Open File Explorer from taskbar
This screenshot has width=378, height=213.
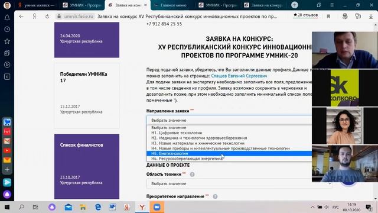(x=83, y=207)
